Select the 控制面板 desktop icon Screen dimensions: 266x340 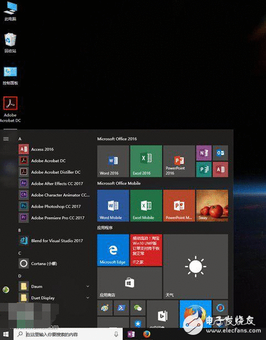point(10,75)
